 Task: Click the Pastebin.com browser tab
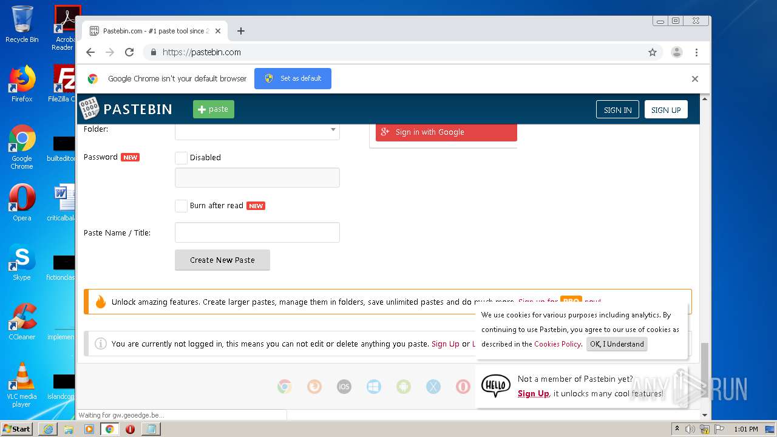pos(155,31)
